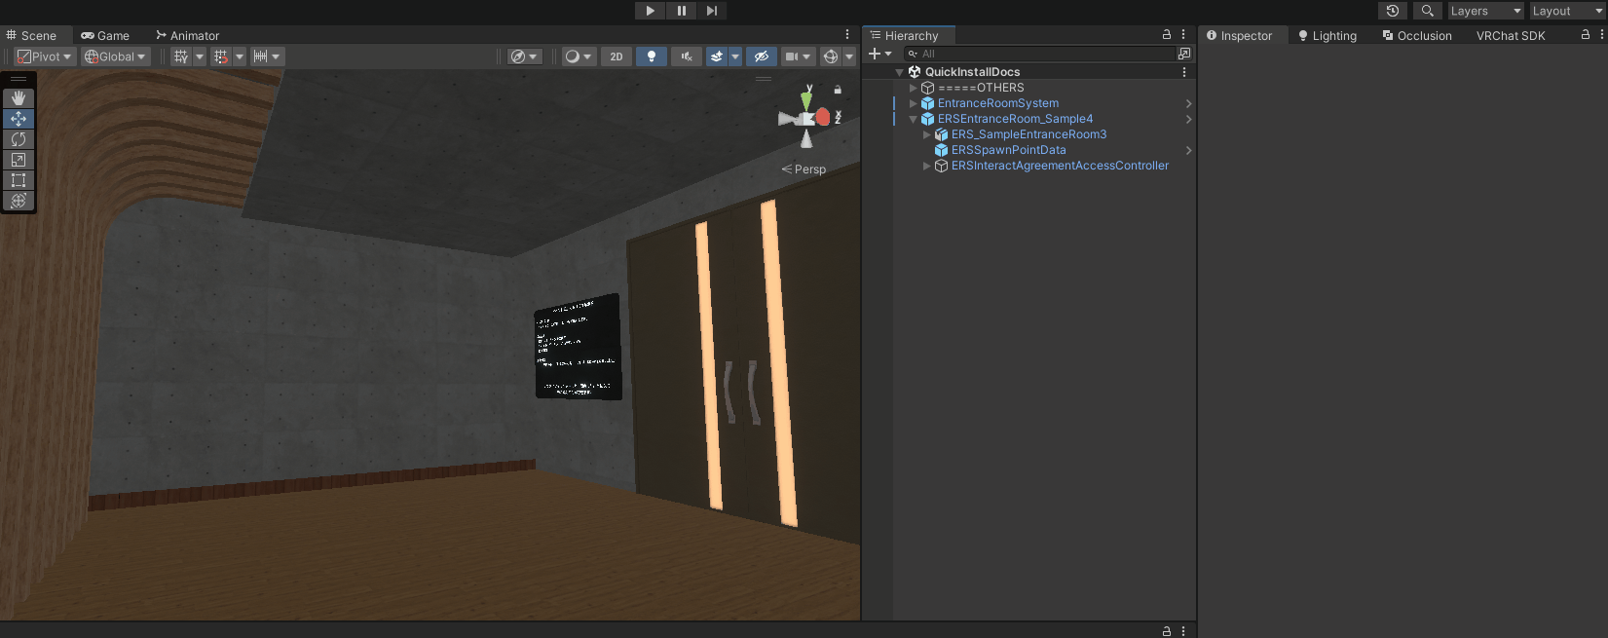The height and width of the screenshot is (638, 1608).
Task: Click the Hierarchy search field
Action: click(1042, 54)
